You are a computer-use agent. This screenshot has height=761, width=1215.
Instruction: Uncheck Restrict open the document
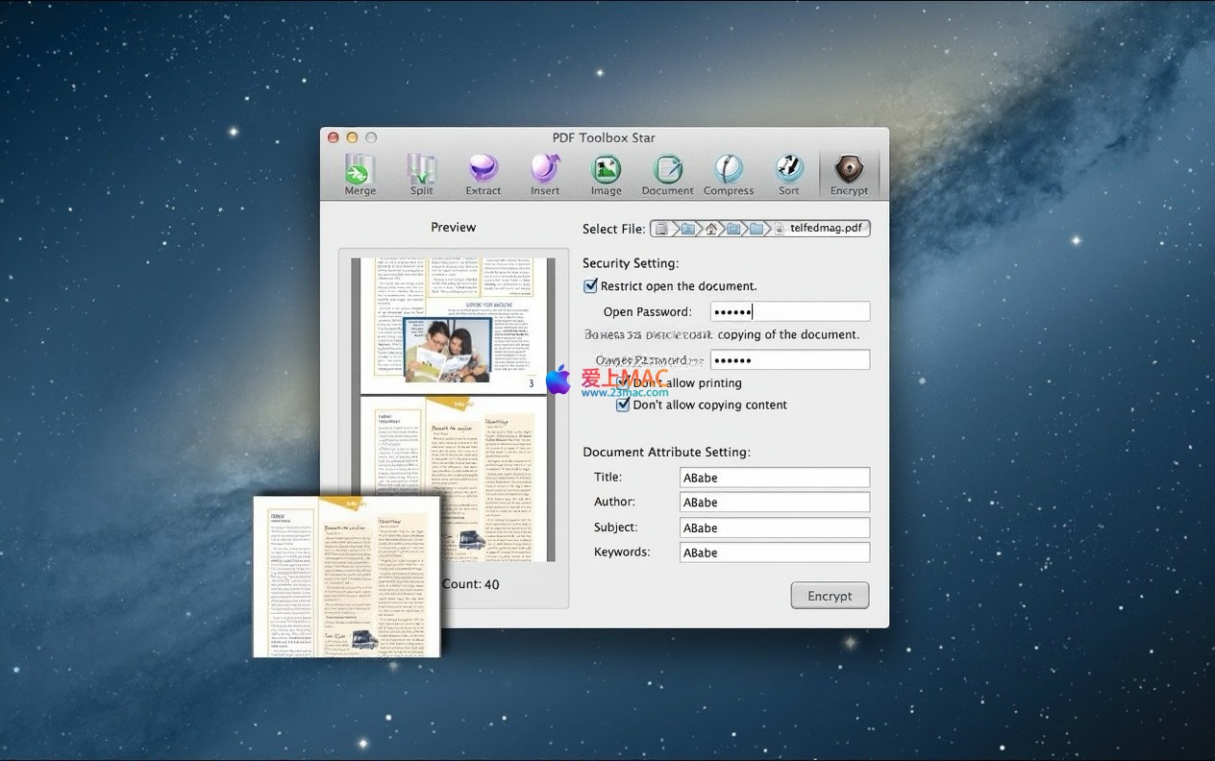pos(591,286)
